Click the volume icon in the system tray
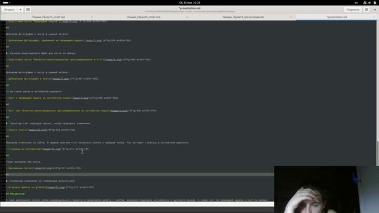The width and height of the screenshot is (379, 213). [x=370, y=2]
